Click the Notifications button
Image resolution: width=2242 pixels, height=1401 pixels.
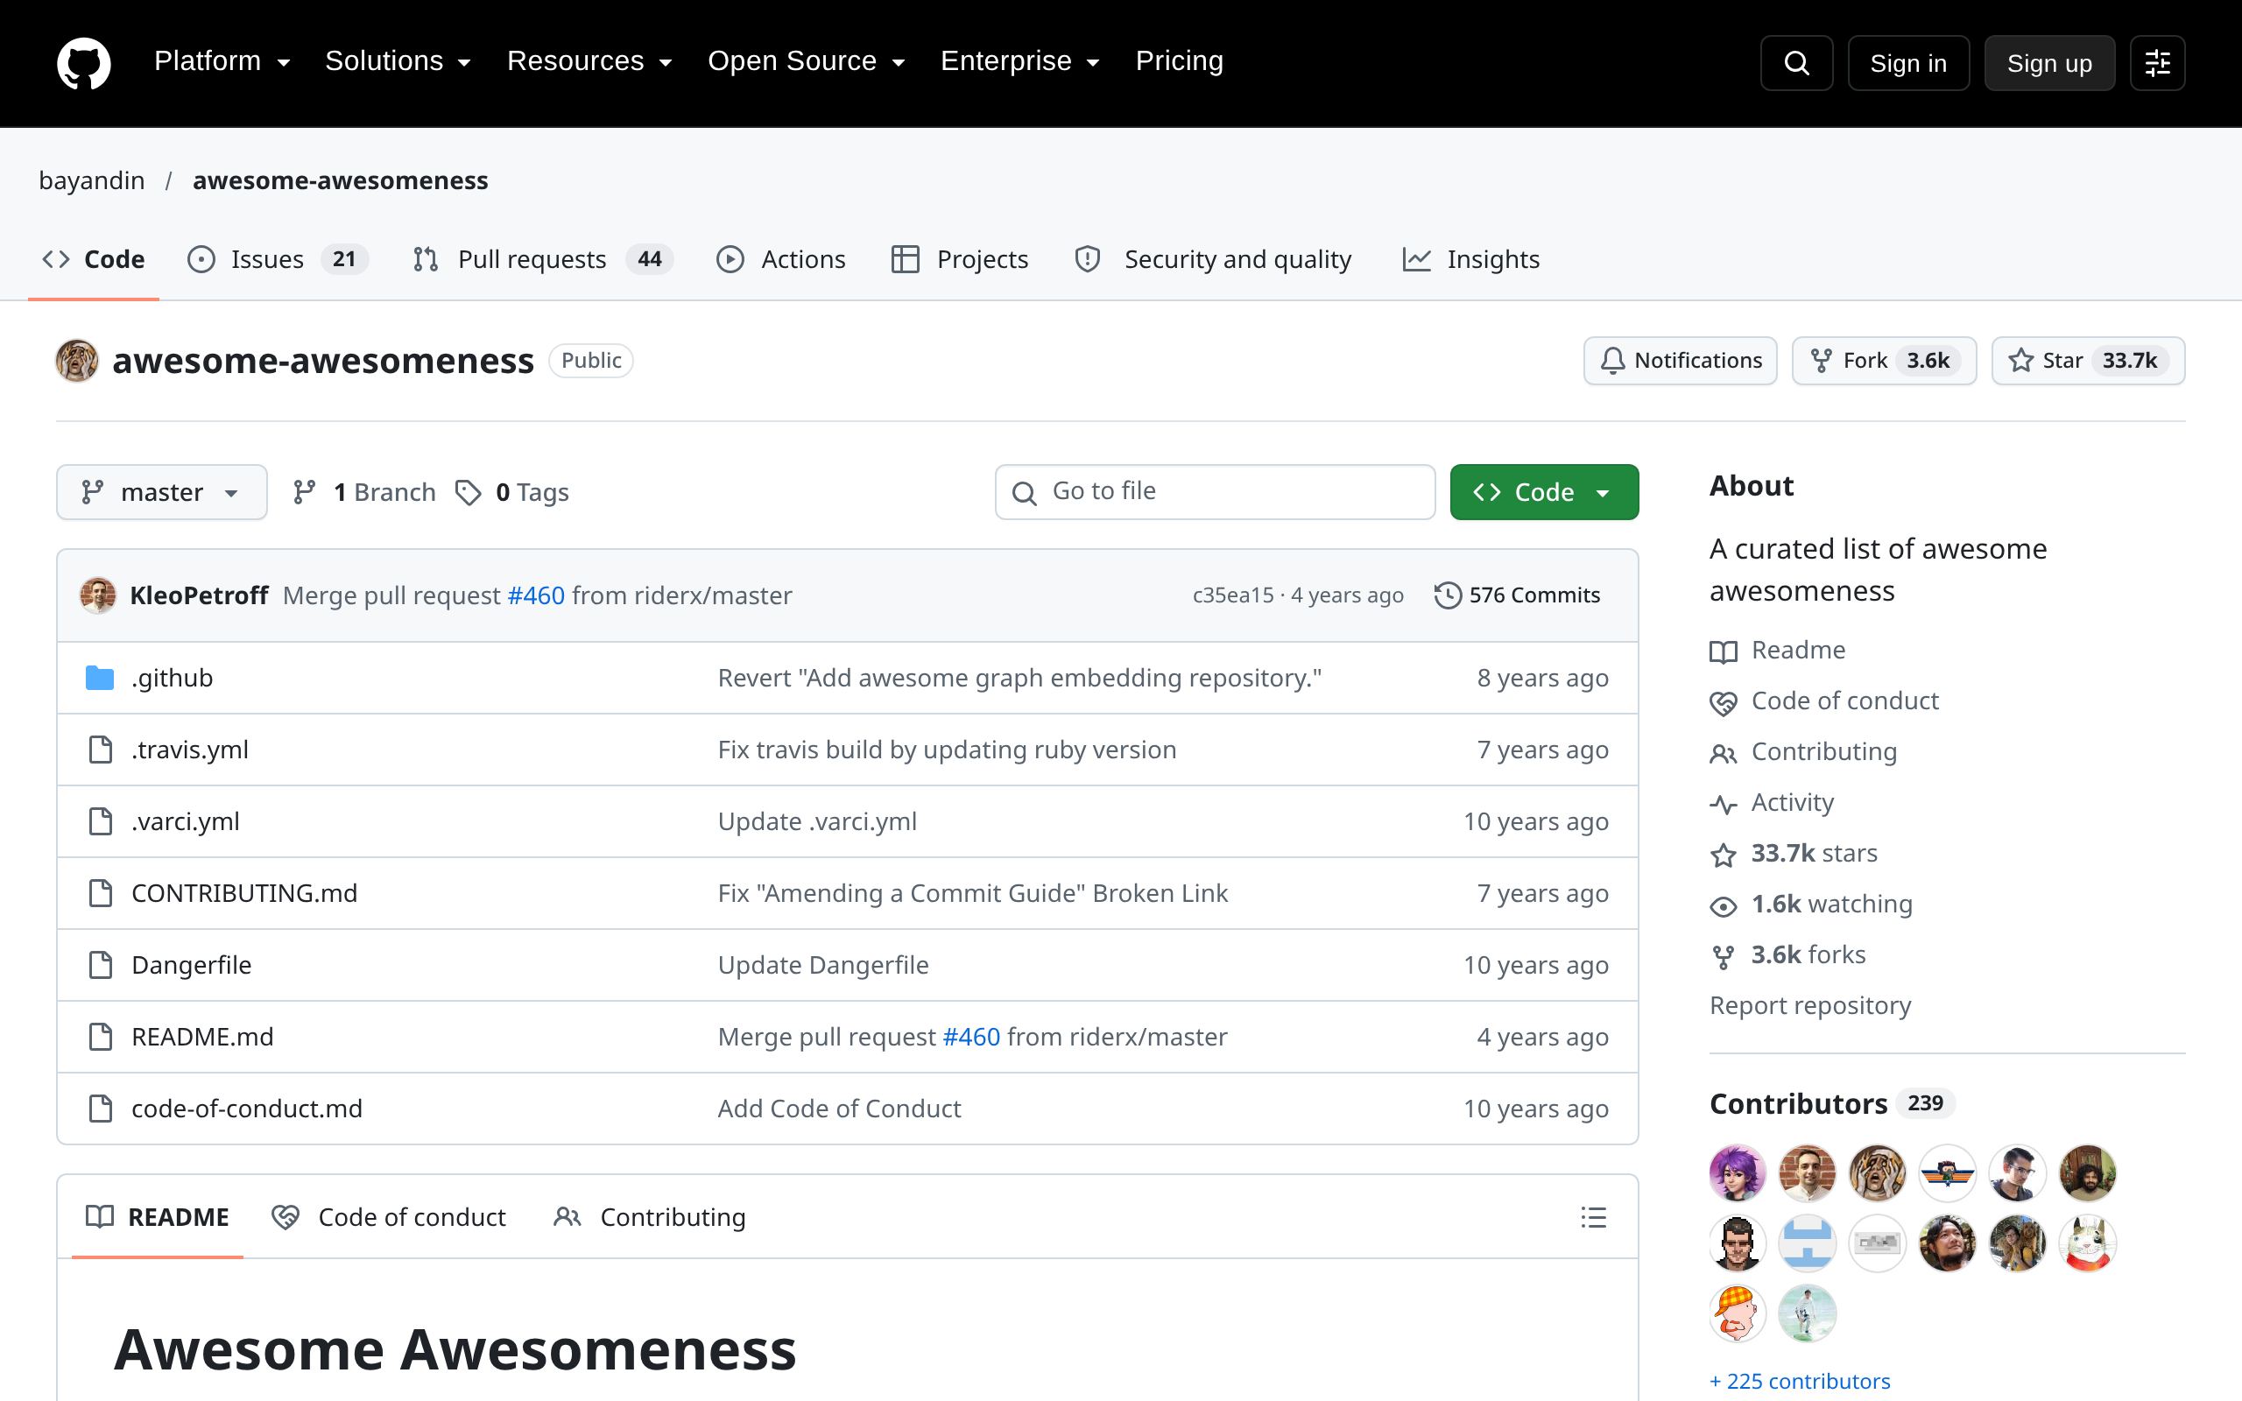[1680, 361]
